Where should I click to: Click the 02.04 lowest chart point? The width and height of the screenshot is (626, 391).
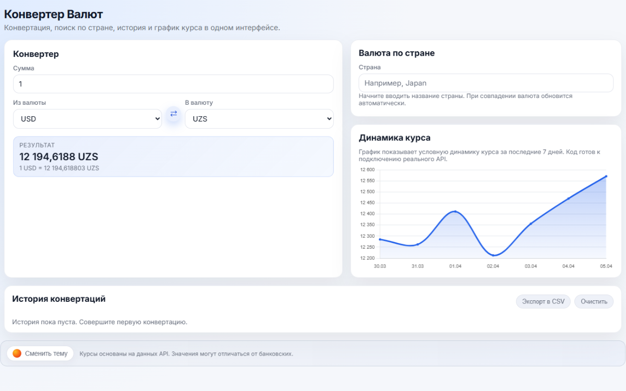coord(493,255)
